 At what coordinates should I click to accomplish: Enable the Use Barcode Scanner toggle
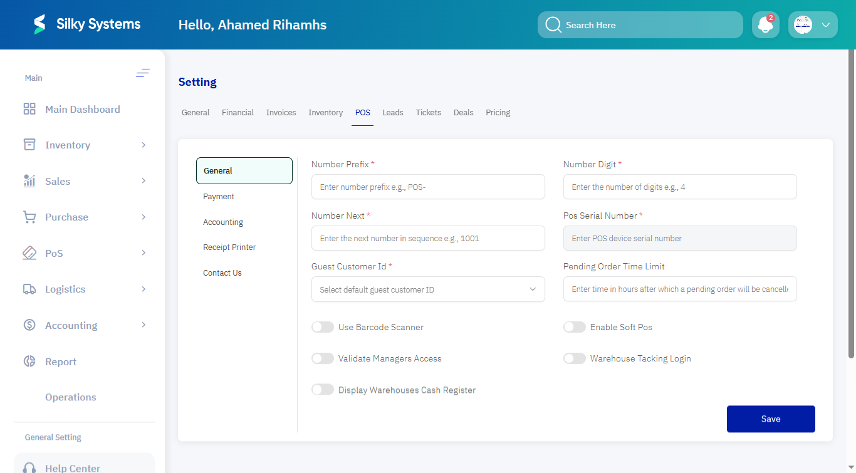[323, 326]
